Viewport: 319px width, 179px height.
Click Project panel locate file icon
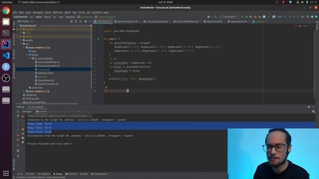[71, 21]
